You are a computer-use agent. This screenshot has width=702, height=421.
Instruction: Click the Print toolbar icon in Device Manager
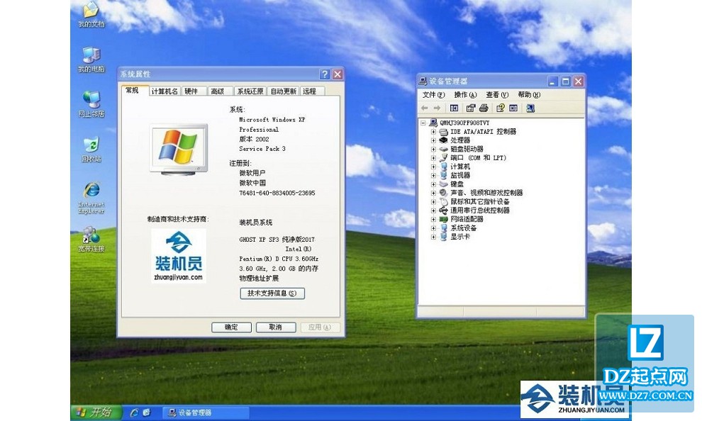[x=484, y=108]
